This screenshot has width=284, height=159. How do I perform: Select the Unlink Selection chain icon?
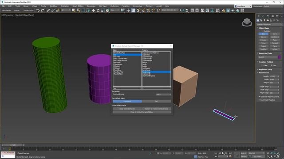pos(53,11)
